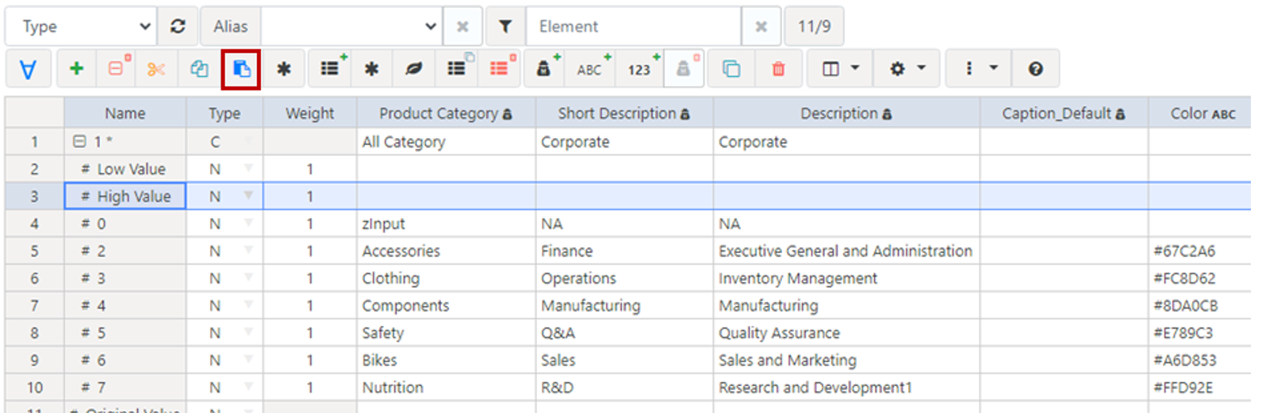Click the Caption_Default column header
Image resolution: width=1262 pixels, height=413 pixels.
[1064, 113]
